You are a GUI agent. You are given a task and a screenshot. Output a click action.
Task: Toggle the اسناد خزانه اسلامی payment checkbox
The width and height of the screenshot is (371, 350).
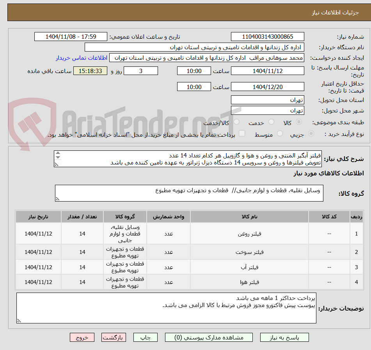[x=242, y=134]
